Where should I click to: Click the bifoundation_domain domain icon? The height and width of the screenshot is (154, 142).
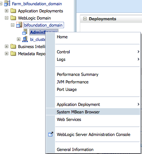click(19, 25)
